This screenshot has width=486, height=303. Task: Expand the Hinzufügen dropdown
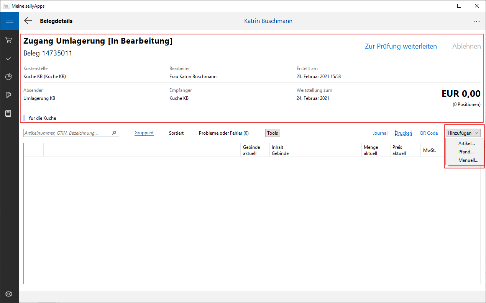463,133
